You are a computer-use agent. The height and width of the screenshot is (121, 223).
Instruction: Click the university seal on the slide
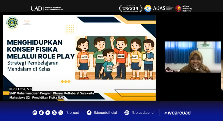pyautogui.click(x=11, y=24)
